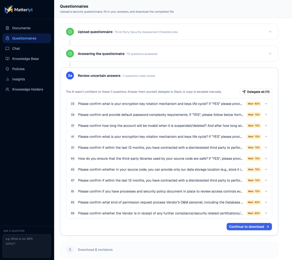This screenshot has width=292, height=260.
Task: Navigate to Policies
Action: point(27,69)
